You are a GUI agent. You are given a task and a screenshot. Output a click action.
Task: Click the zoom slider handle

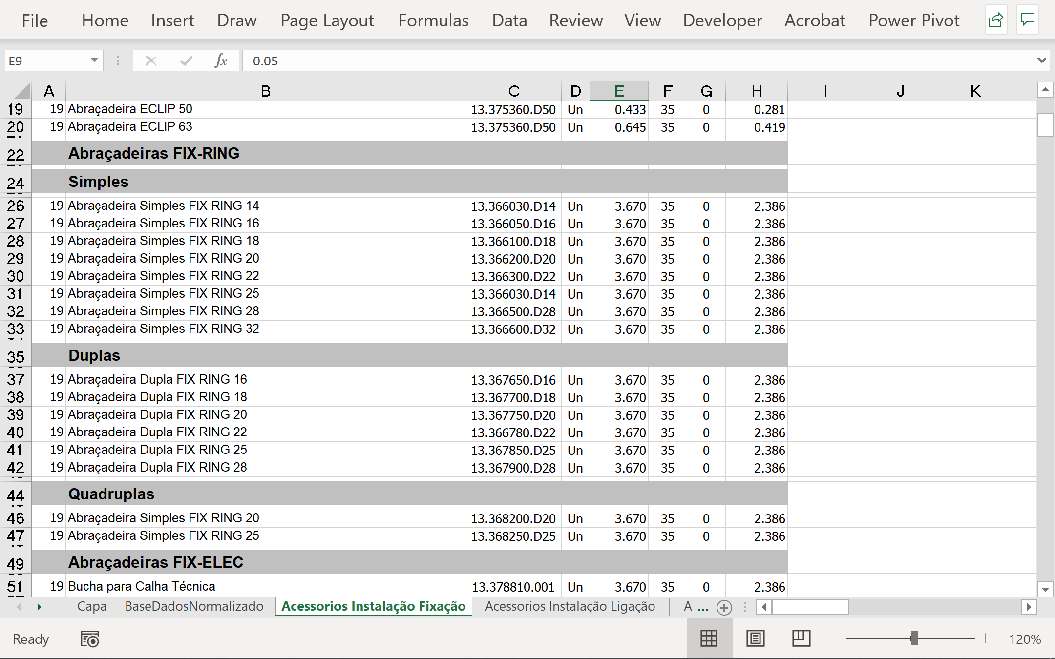(x=914, y=638)
